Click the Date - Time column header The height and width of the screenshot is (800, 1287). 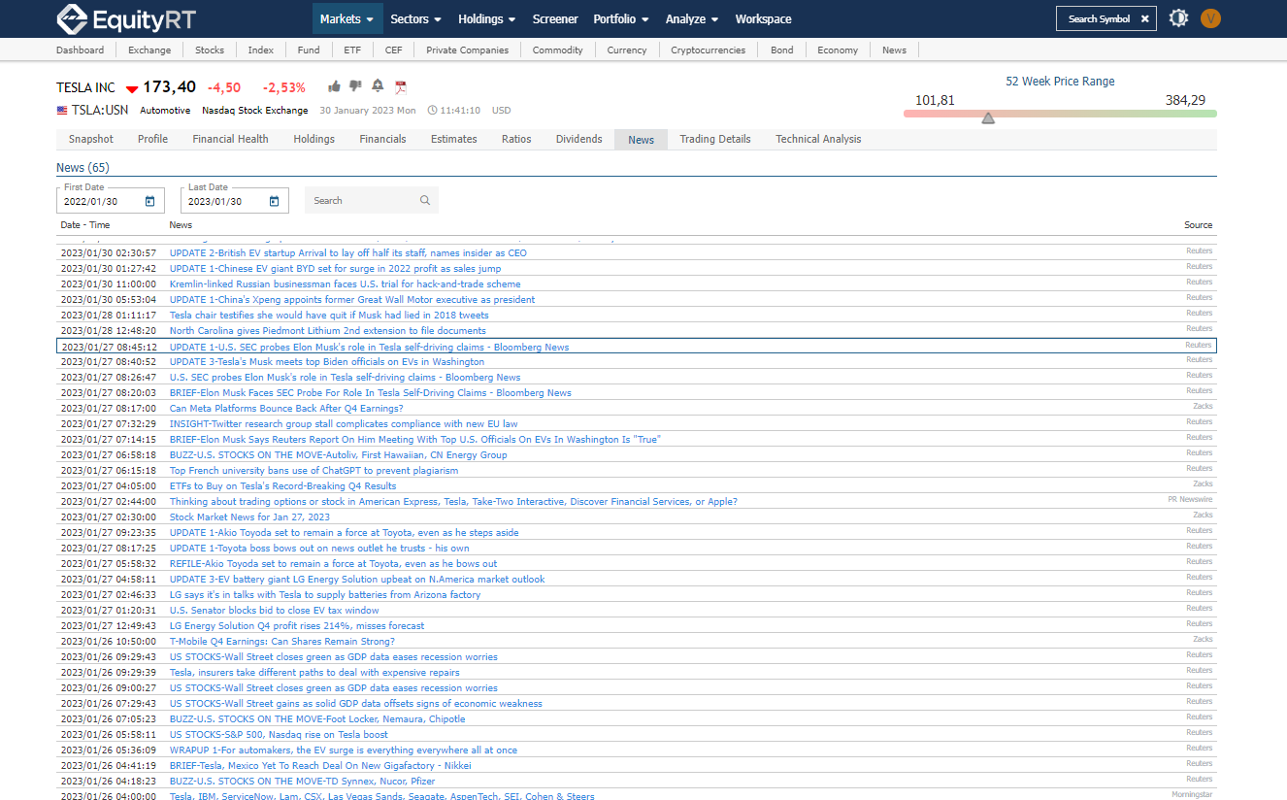click(85, 225)
